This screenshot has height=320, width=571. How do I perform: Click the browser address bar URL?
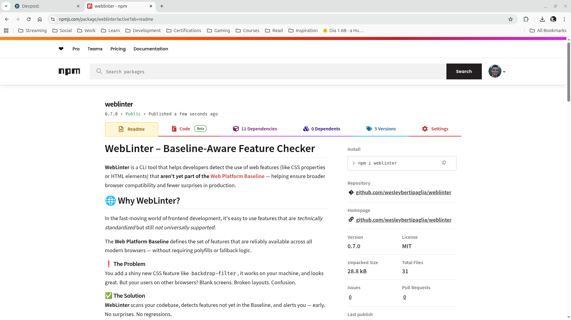tap(106, 19)
